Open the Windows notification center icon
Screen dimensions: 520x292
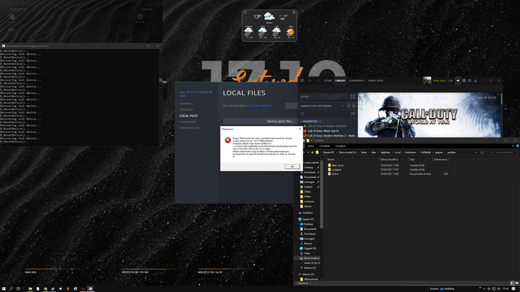point(513,289)
